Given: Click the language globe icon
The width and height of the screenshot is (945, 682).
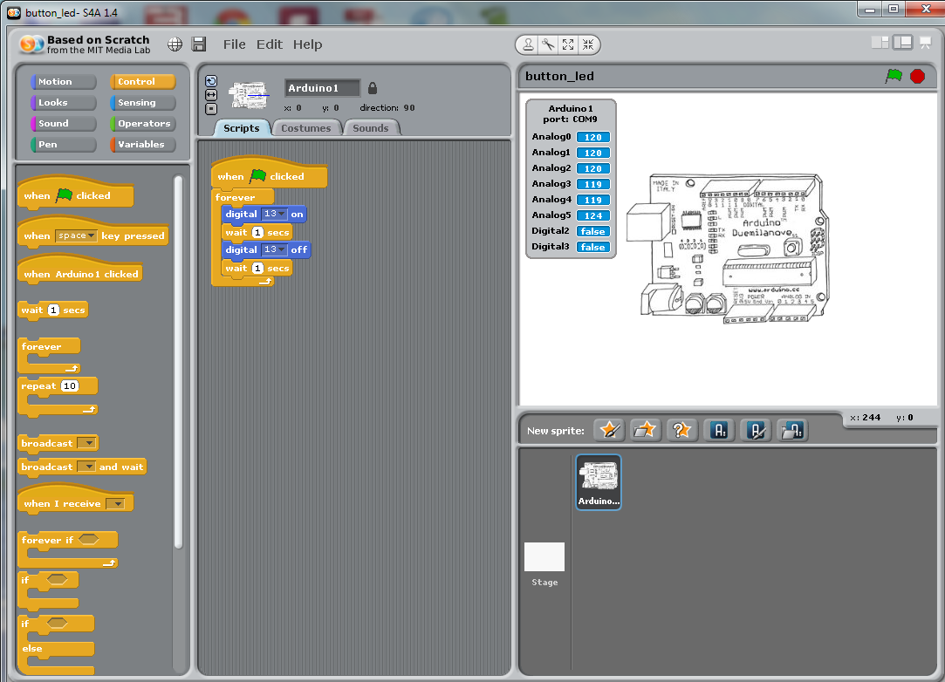Looking at the screenshot, I should coord(175,44).
